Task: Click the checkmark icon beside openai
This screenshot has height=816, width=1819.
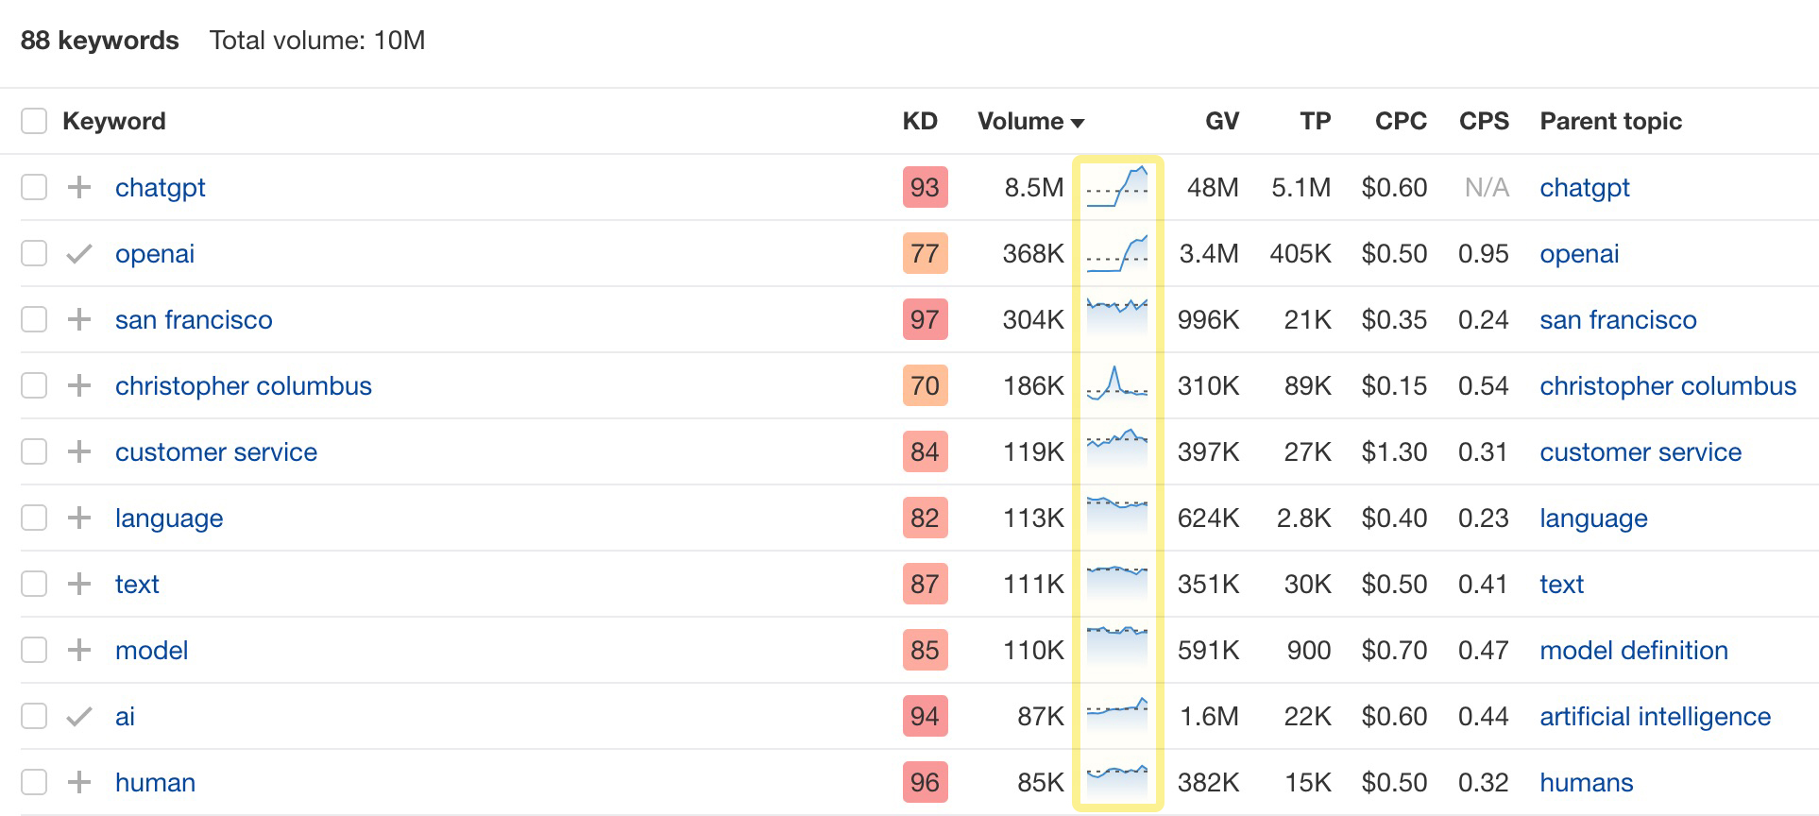Action: [x=79, y=253]
